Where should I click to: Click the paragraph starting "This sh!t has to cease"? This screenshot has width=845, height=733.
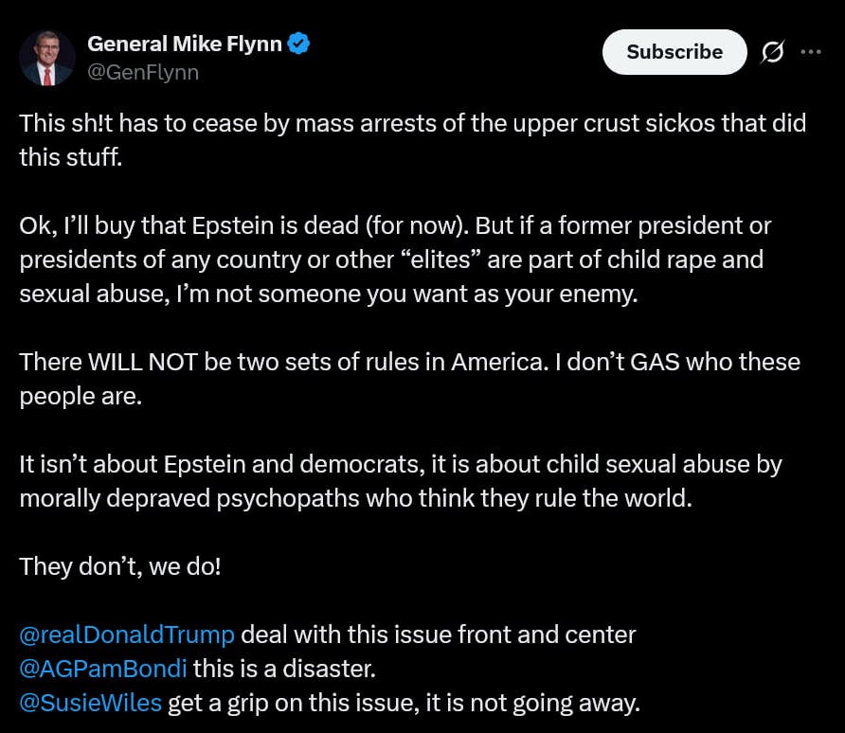click(412, 140)
